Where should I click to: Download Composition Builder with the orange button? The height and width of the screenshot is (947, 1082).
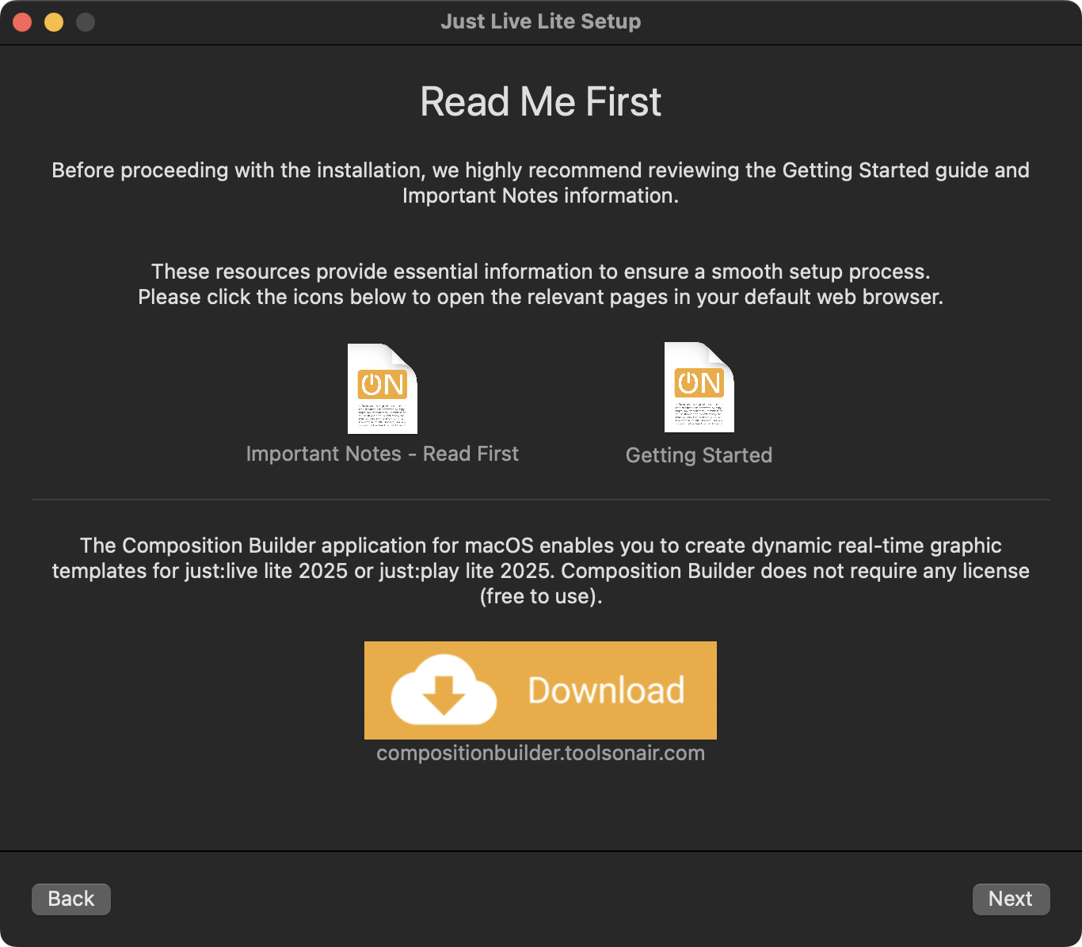(540, 690)
